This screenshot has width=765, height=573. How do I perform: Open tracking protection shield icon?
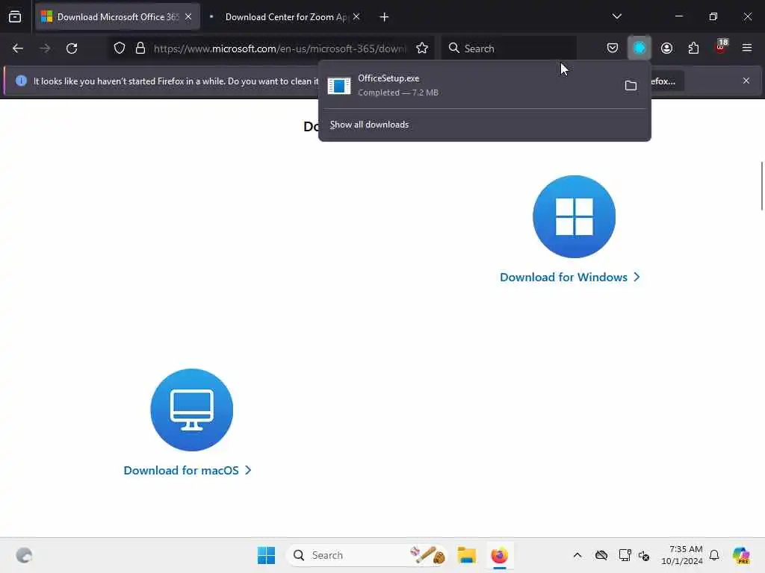(120, 48)
